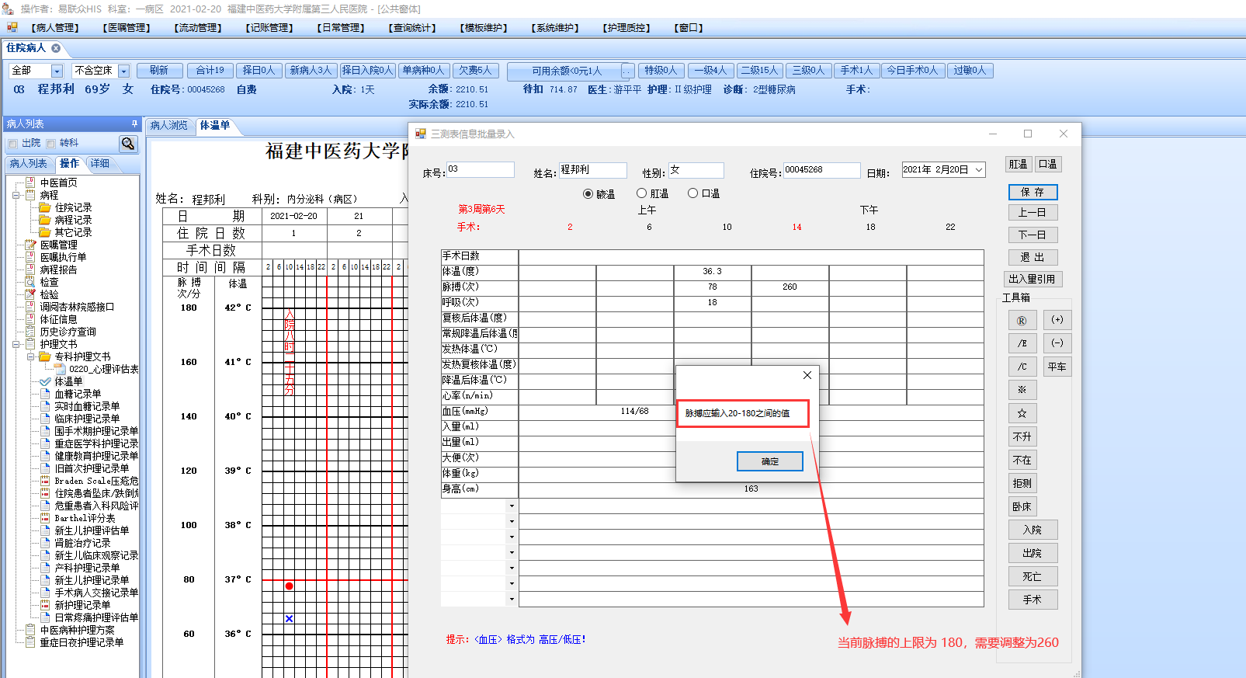Tick the 出院 checkbox

(13, 144)
